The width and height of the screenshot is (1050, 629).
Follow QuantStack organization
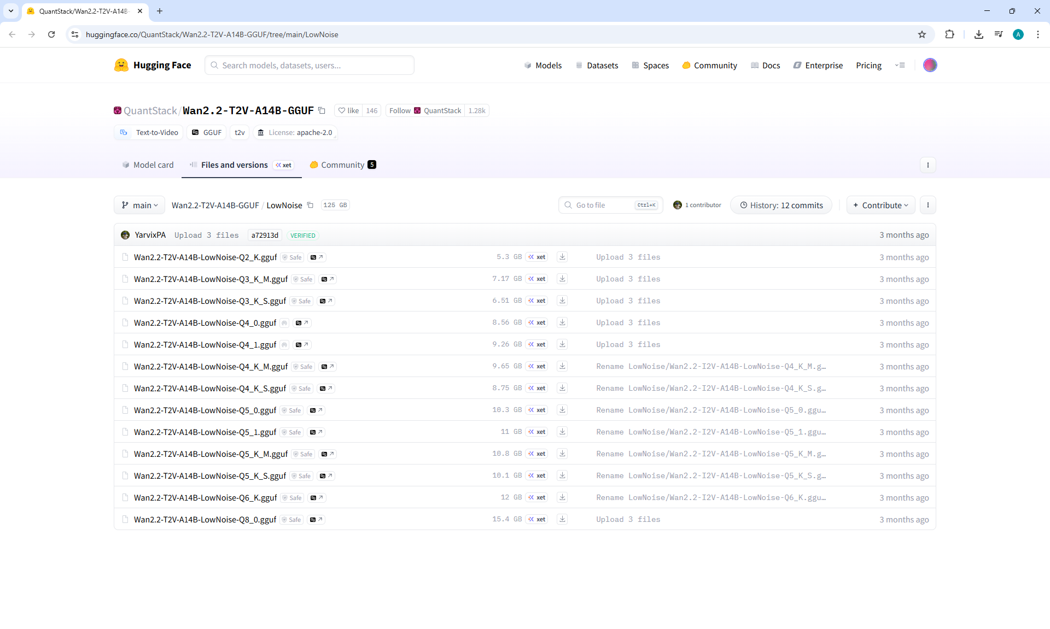pos(400,110)
